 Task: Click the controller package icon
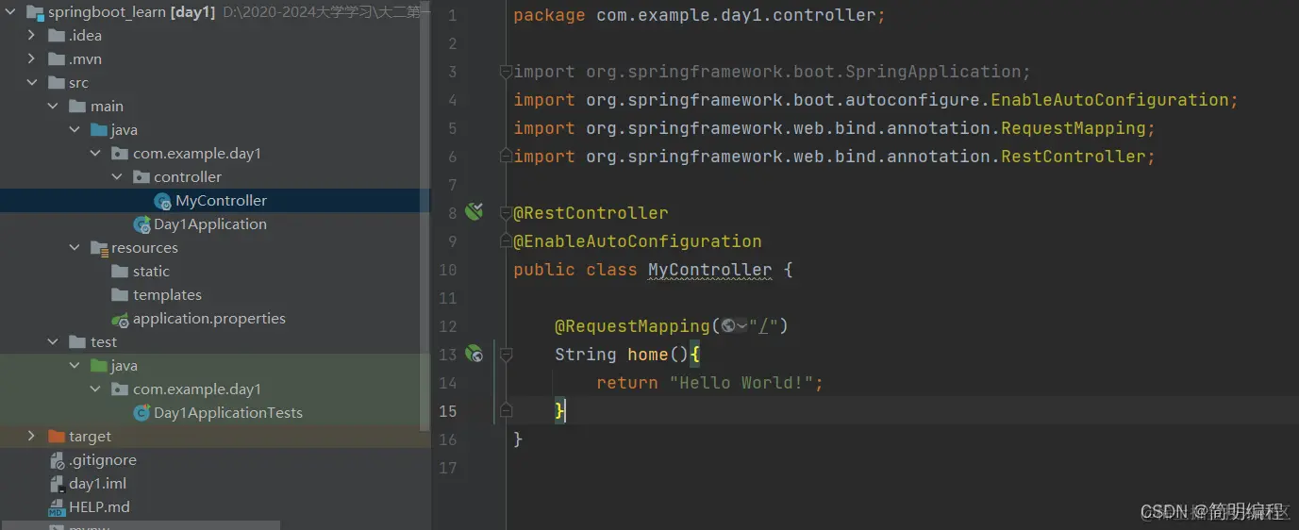142,177
